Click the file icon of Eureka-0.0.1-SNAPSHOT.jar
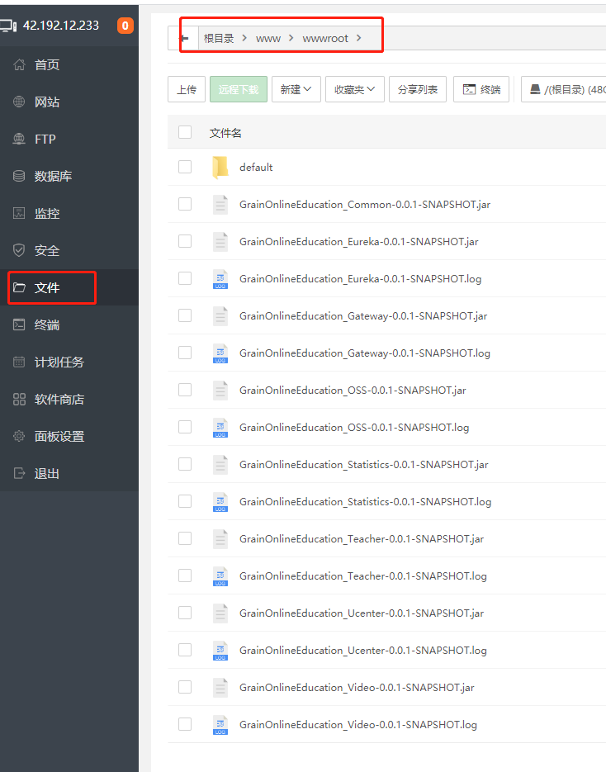Screen dimensions: 606x772 click(220, 242)
